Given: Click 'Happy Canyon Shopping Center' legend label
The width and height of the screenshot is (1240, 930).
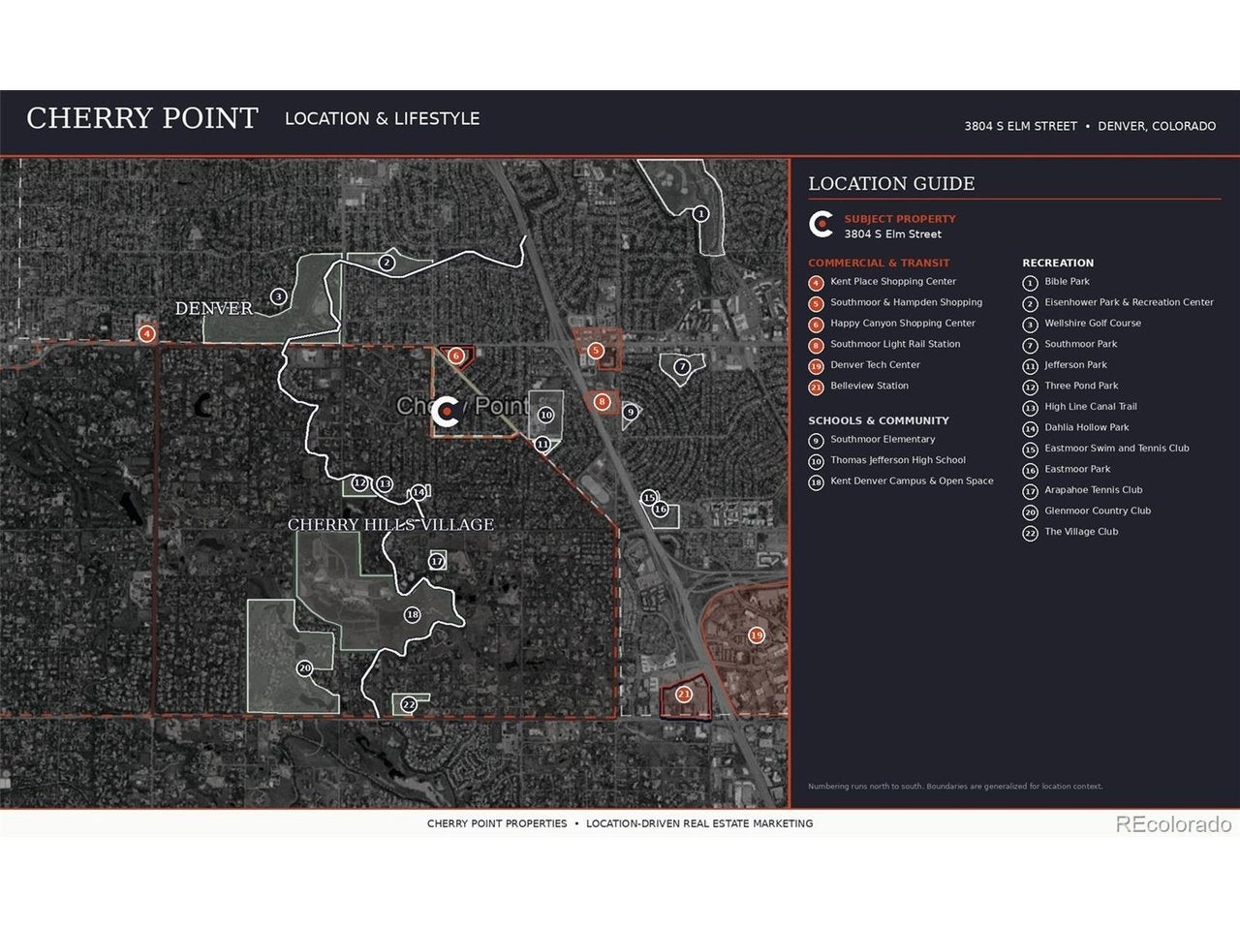Looking at the screenshot, I should pos(903,324).
